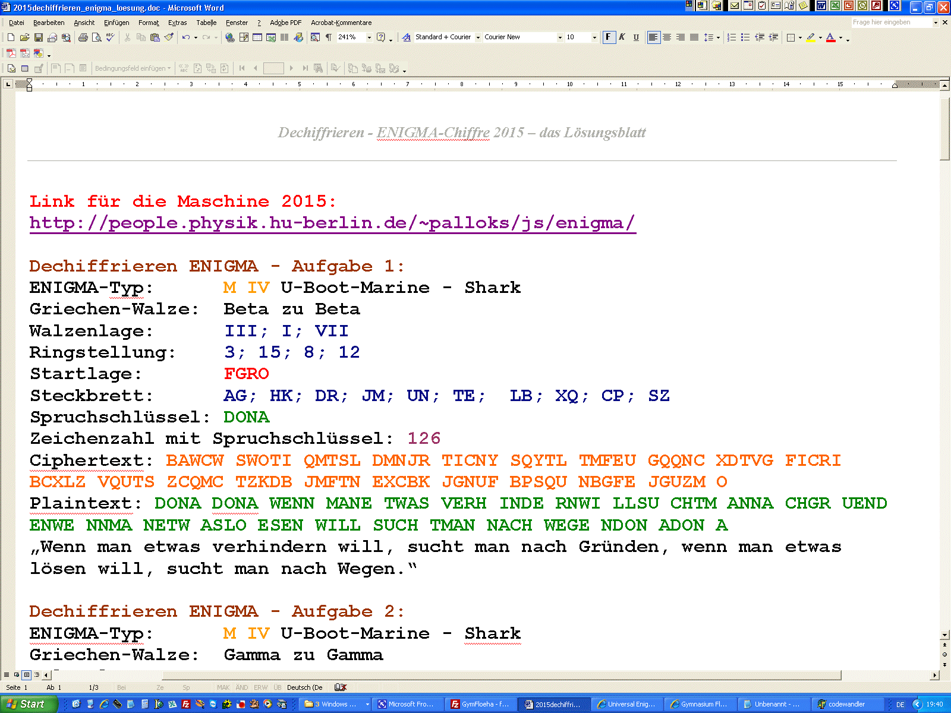Follow the people.physik.hu-berlin.de enigma link

(332, 223)
